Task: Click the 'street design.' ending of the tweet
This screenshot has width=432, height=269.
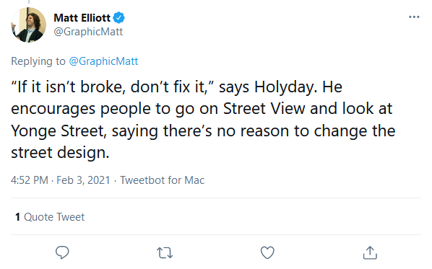Action: tap(60, 153)
